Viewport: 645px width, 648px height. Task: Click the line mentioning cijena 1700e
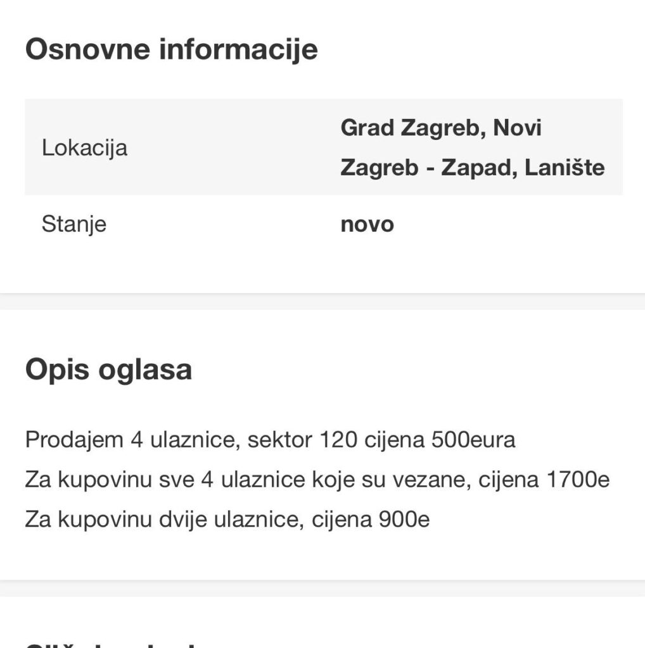click(317, 480)
